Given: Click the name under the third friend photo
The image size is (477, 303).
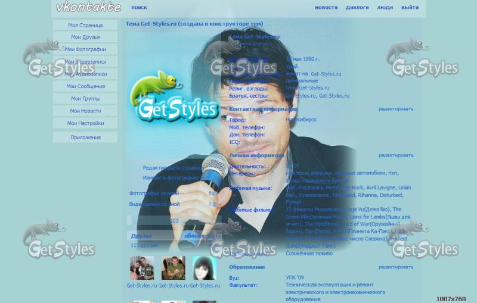Looking at the screenshot, I should tap(205, 286).
